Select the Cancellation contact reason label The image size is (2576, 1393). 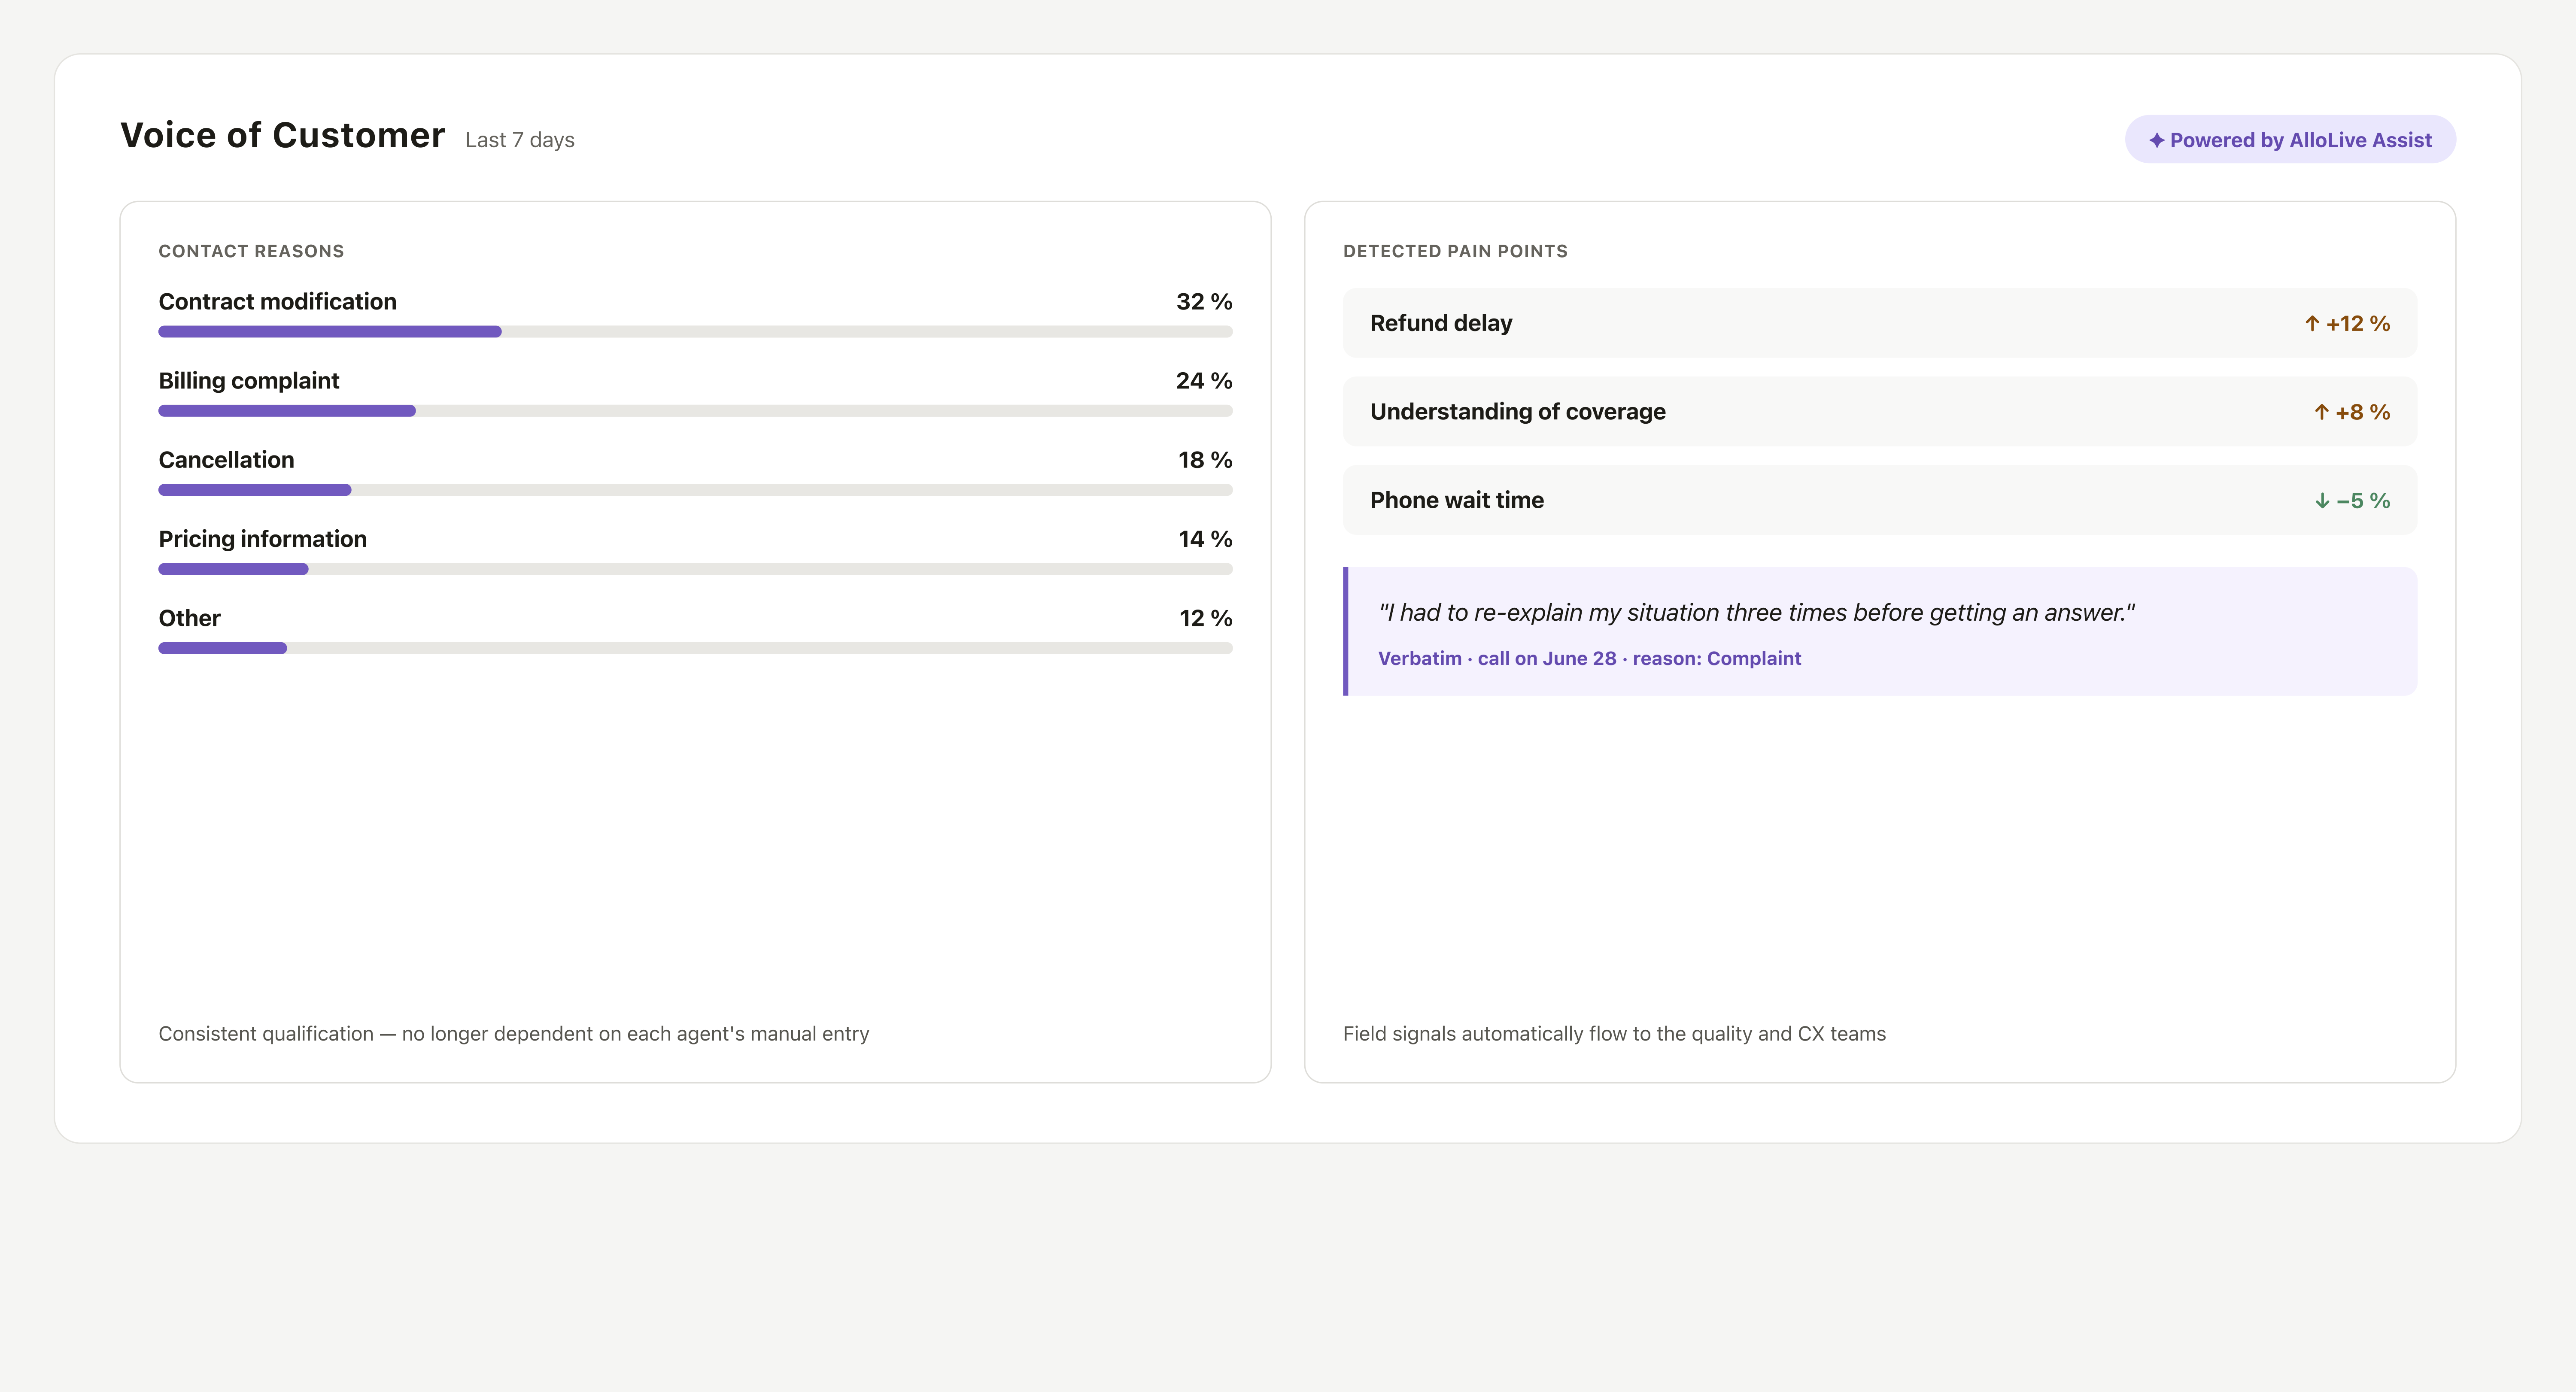point(226,460)
